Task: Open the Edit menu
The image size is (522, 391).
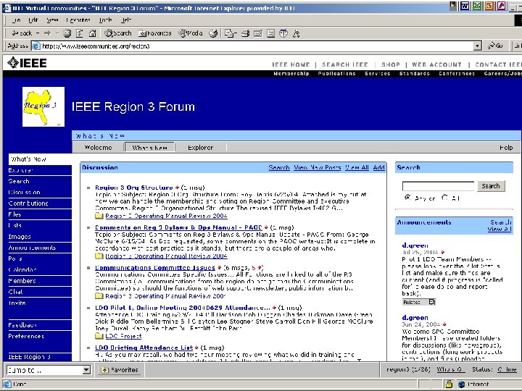Action: pos(33,20)
